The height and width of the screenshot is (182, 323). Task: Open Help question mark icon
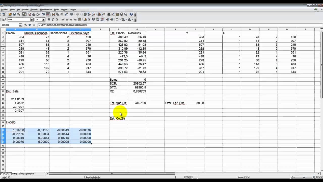coord(131,14)
